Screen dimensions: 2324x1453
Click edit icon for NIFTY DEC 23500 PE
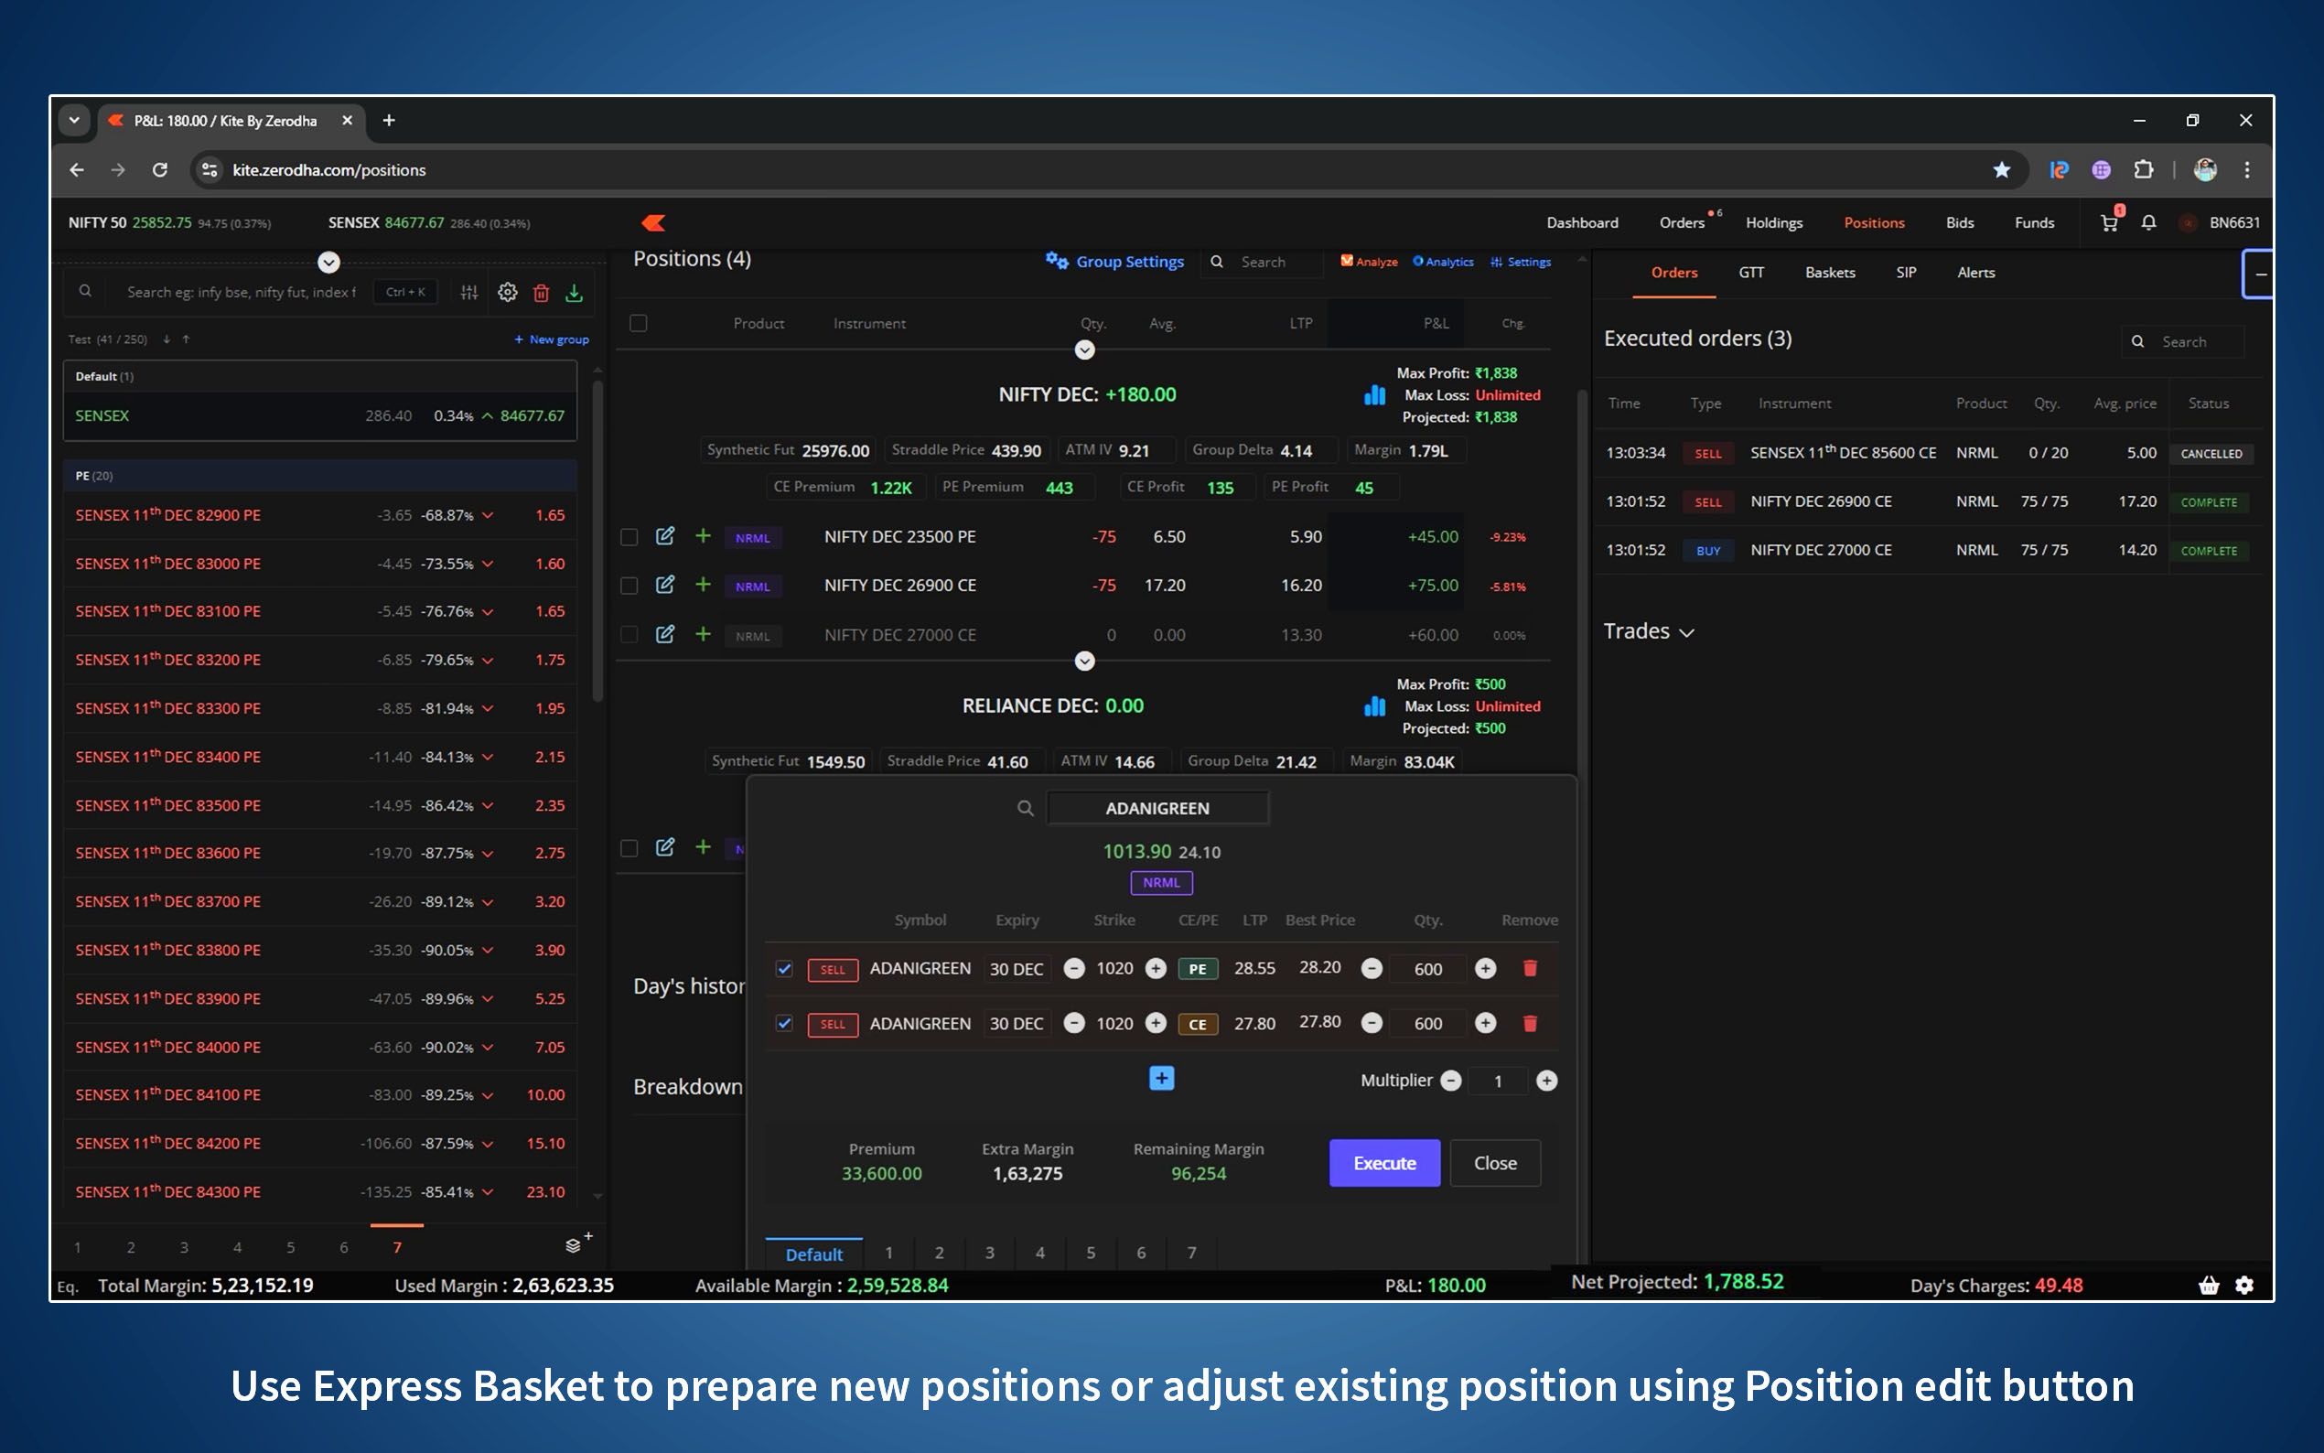click(665, 536)
